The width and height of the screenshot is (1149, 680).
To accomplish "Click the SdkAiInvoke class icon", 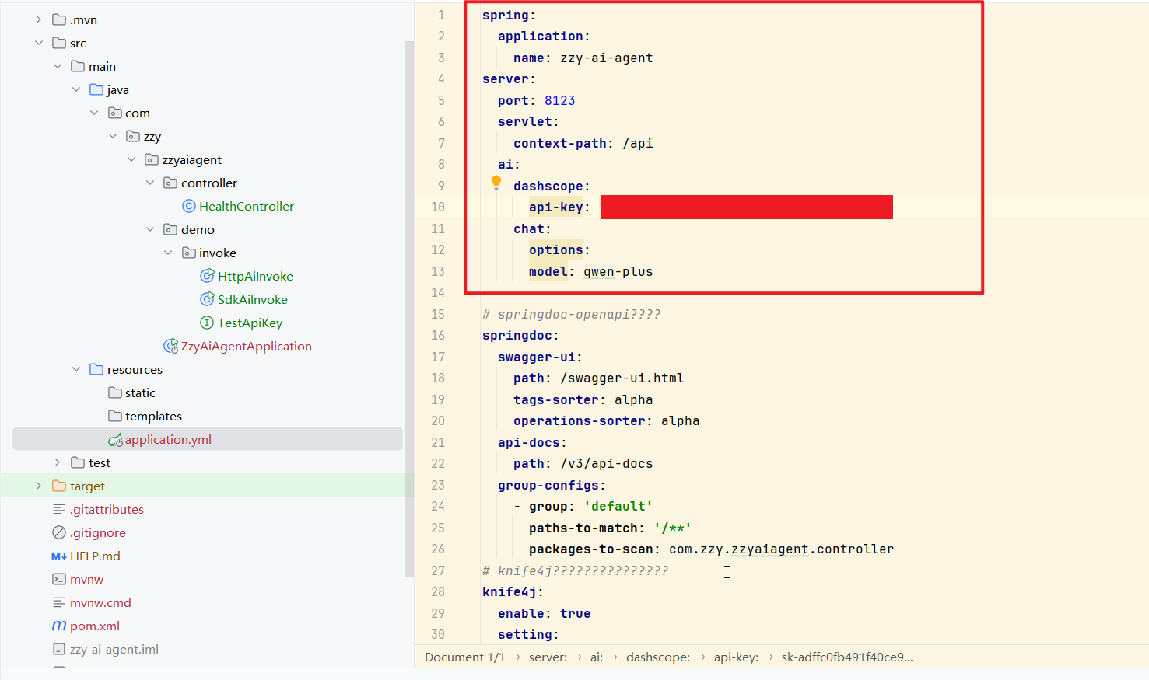I will pyautogui.click(x=207, y=299).
